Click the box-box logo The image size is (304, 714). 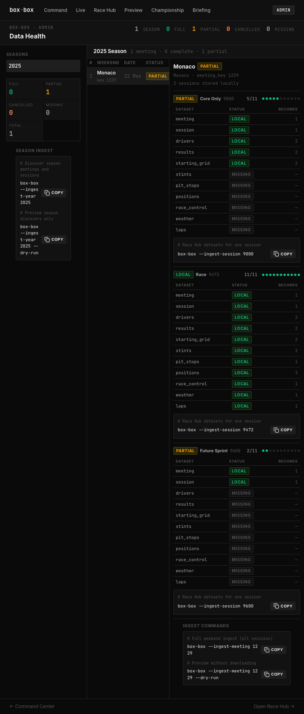pyautogui.click(x=21, y=10)
